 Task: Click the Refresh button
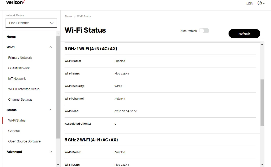244,33
